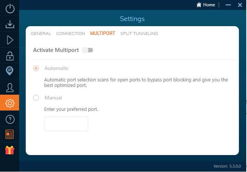Click the power connect icon in sidebar
This screenshot has height=172, width=247.
pos(10,8)
